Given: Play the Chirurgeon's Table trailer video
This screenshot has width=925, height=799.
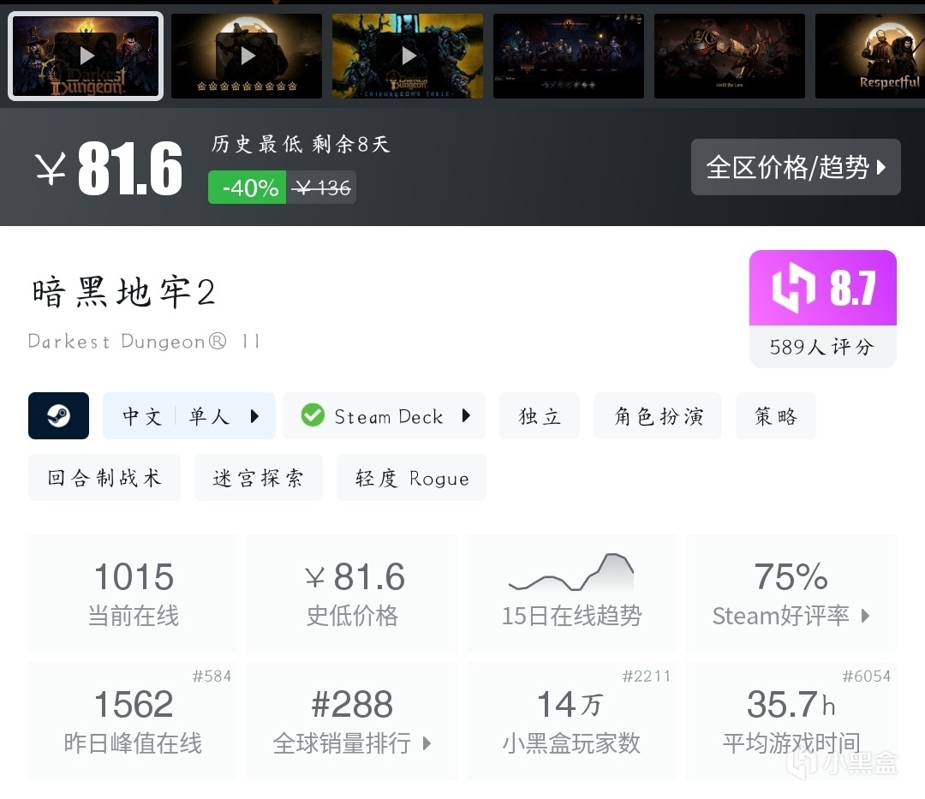Looking at the screenshot, I should point(408,56).
